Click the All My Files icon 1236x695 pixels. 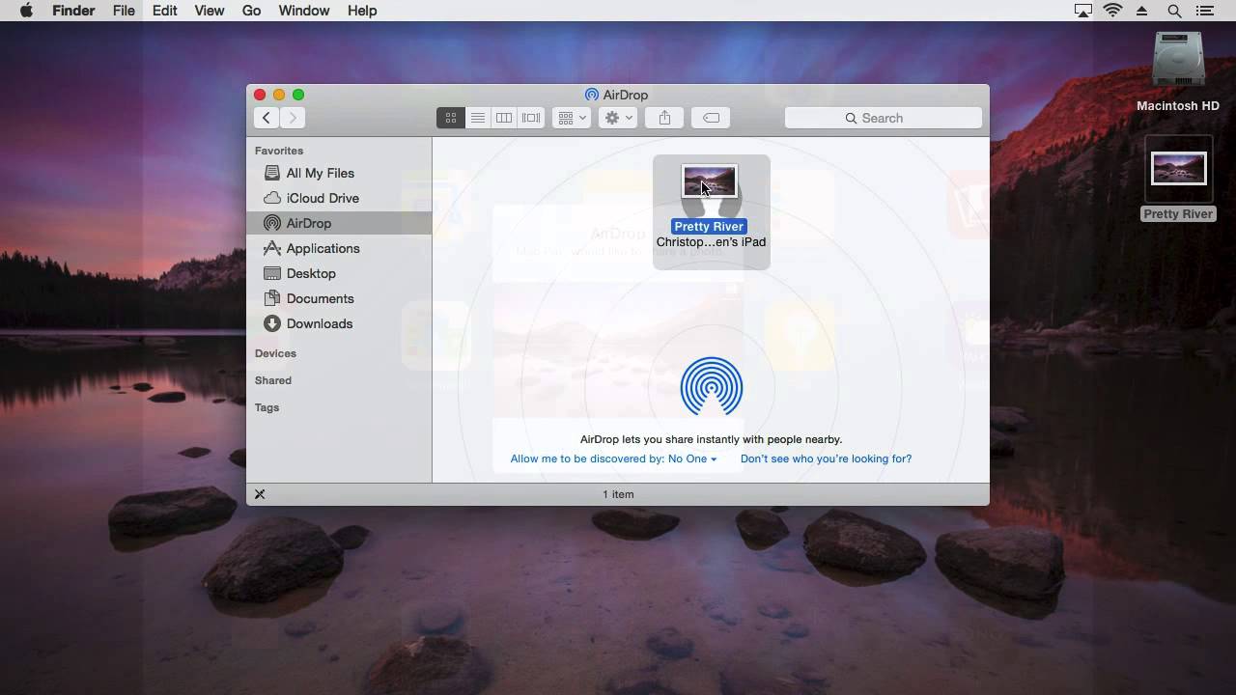pos(272,173)
